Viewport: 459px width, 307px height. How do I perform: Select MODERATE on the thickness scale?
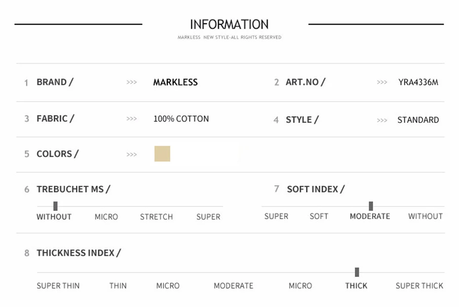click(x=233, y=286)
